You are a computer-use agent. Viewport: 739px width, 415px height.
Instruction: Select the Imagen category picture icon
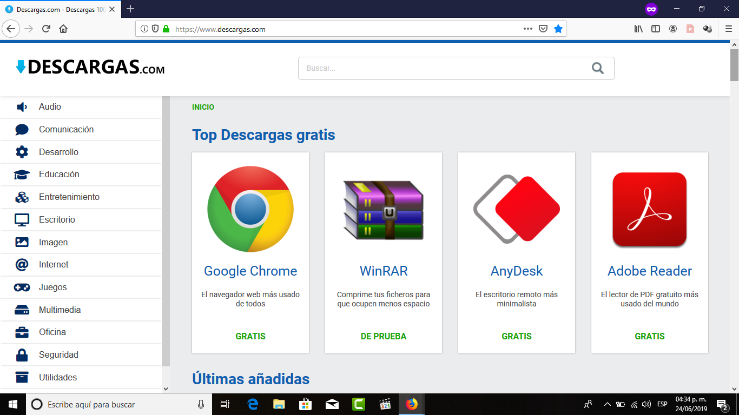click(21, 242)
